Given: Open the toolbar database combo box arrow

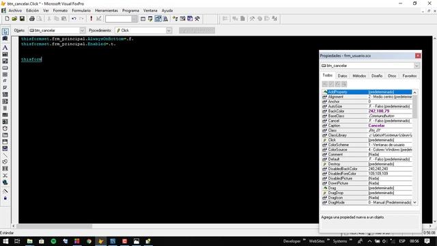Looking at the screenshot, I should pyautogui.click(x=135, y=18).
